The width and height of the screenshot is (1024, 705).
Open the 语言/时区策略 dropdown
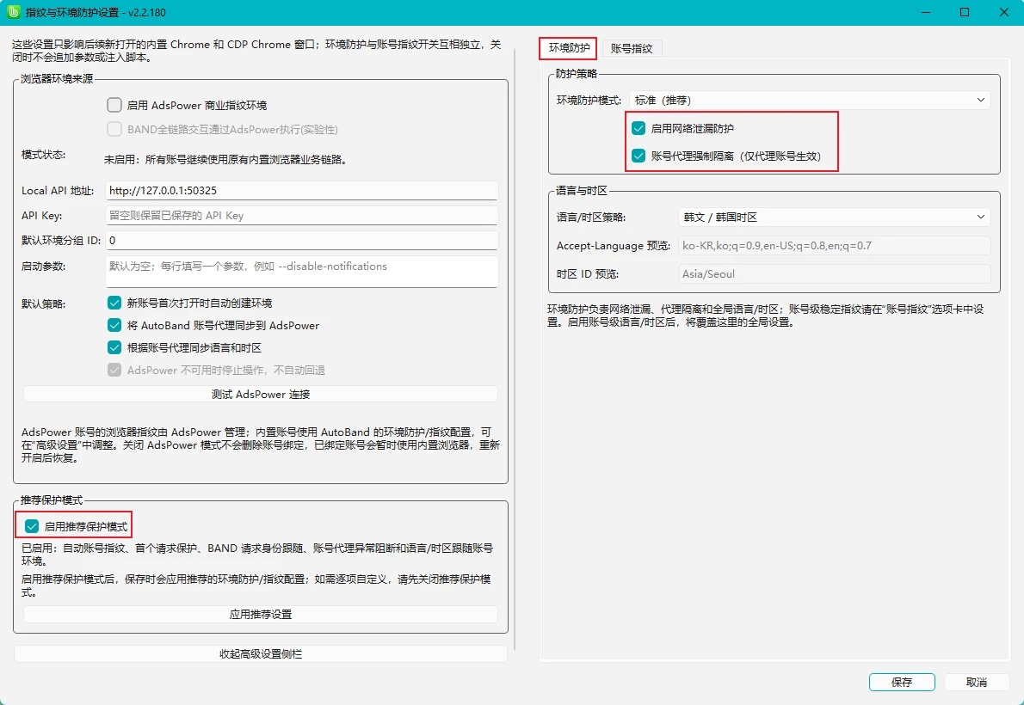835,217
